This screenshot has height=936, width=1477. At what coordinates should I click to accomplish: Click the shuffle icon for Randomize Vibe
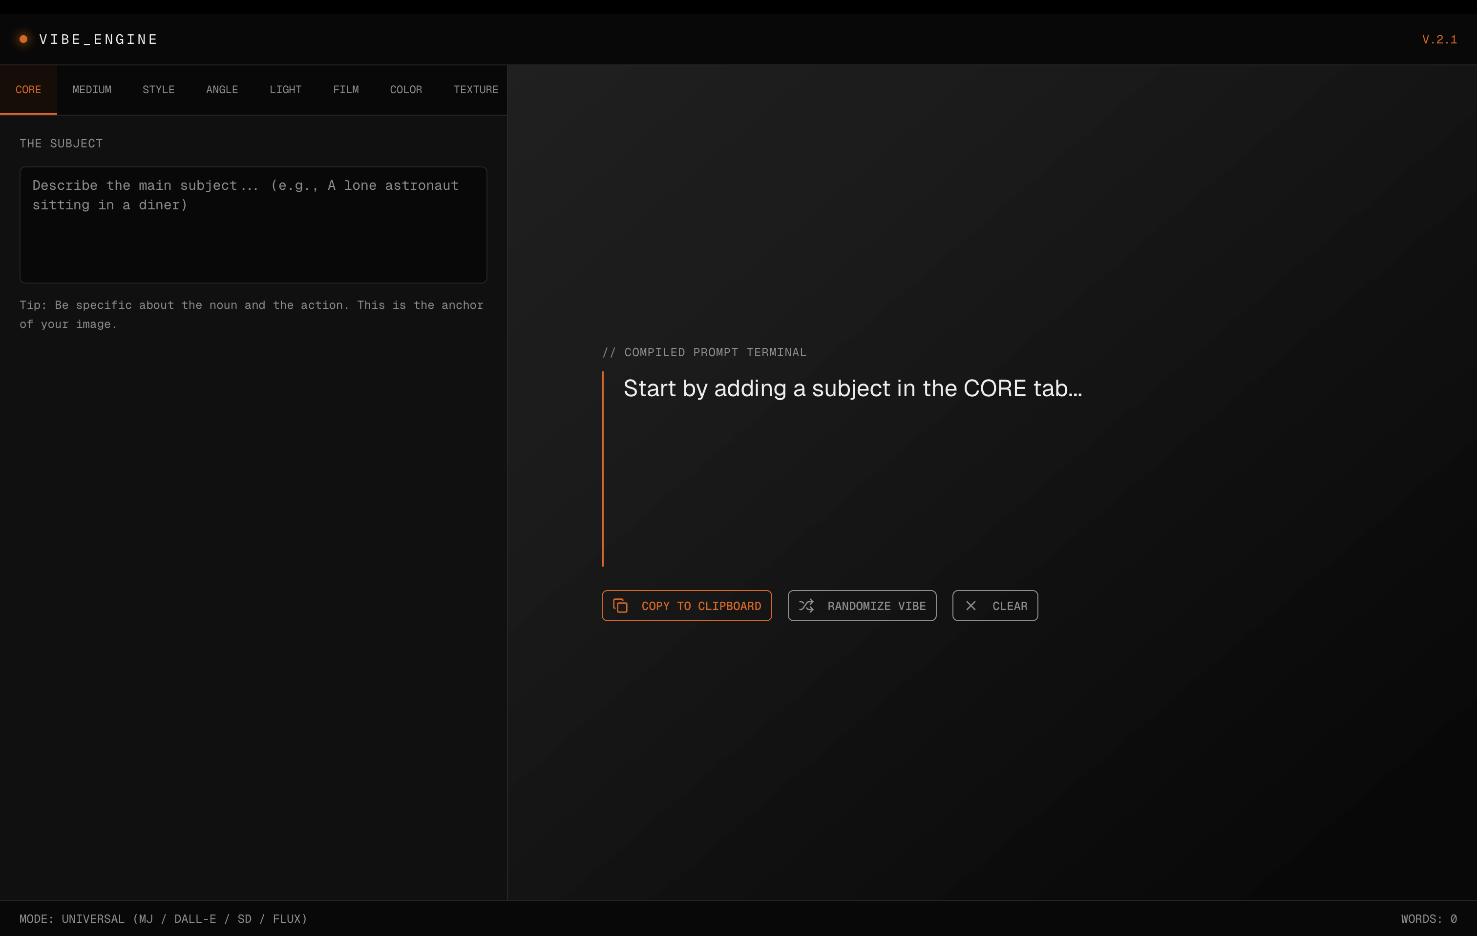pos(806,606)
